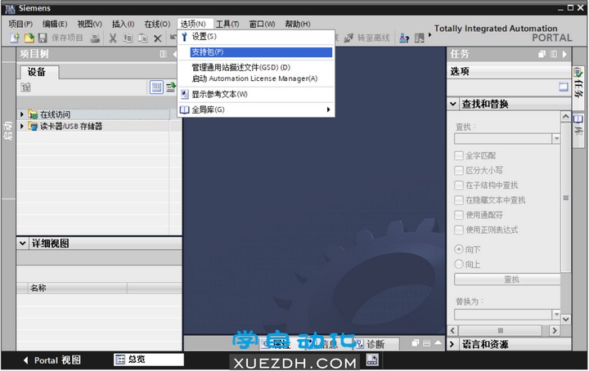This screenshot has height=371, width=589.
Task: Select the 向下 radio button
Action: coord(459,249)
